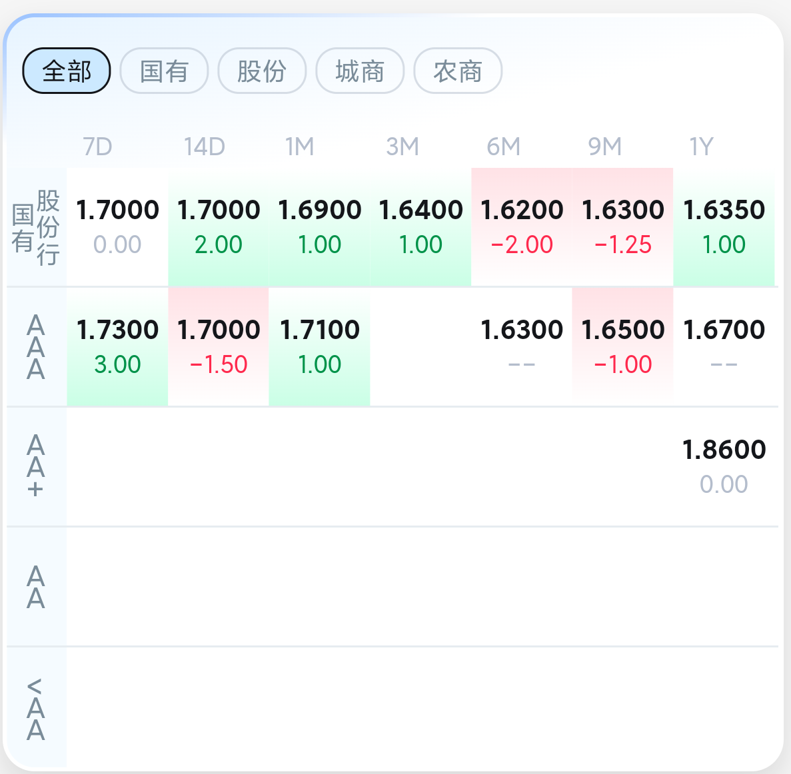This screenshot has height=774, width=791.
Task: Open the 国有股份行 6M cell showing 1.6200
Action: click(x=522, y=227)
